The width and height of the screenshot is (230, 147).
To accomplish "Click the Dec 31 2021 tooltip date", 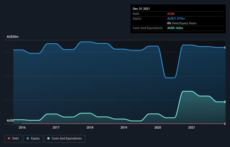I will click(141, 9).
